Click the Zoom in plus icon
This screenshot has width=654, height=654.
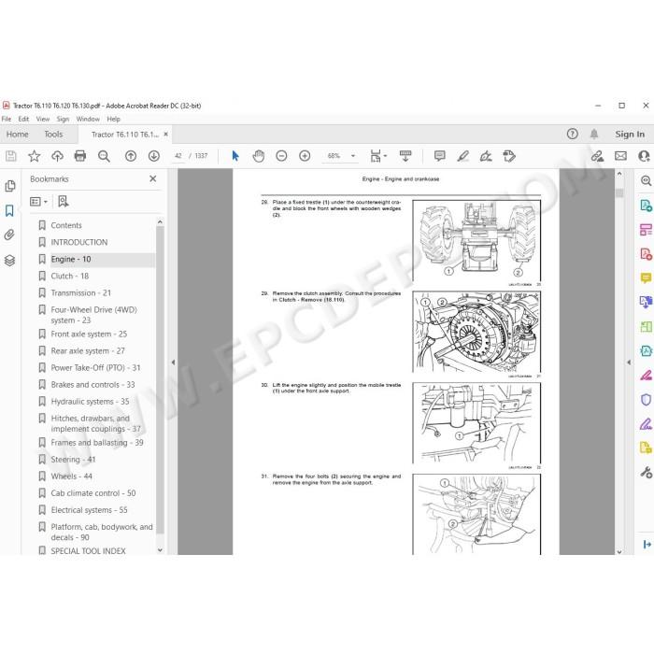(305, 156)
